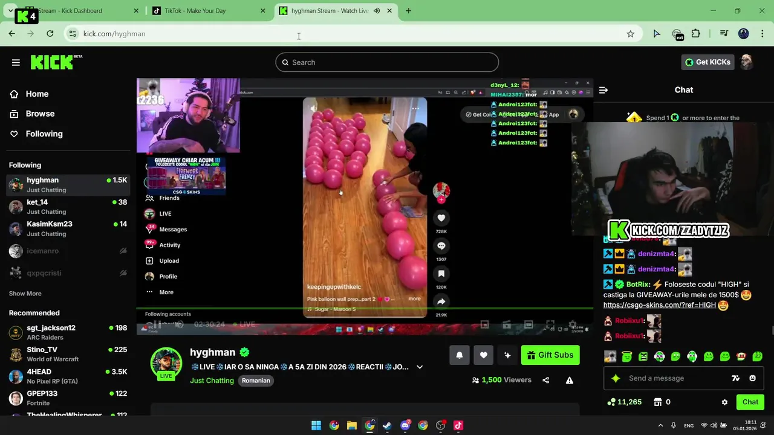Open recommended channel sgt_jackson12
This screenshot has width=774, height=435.
[68, 332]
